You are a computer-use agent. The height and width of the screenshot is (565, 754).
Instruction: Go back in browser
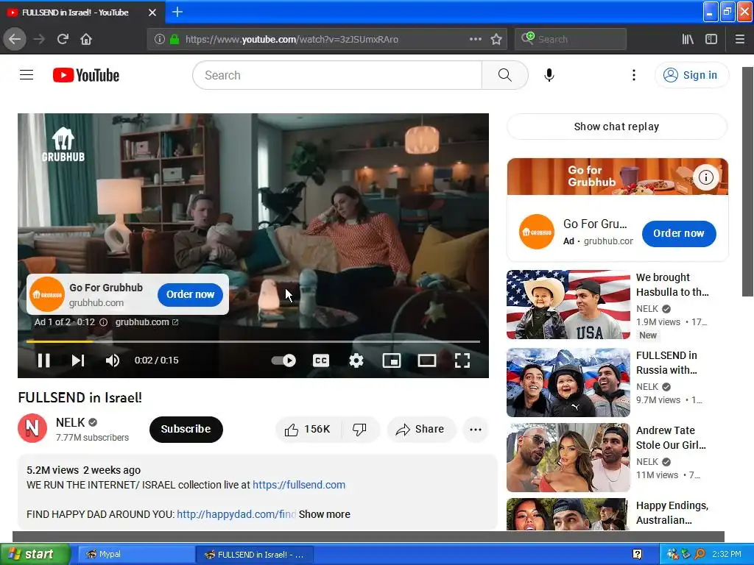click(x=15, y=39)
